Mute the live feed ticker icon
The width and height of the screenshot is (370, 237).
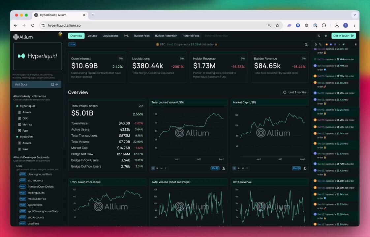click(x=306, y=44)
